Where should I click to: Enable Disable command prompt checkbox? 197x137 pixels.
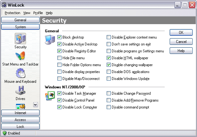[109, 107]
